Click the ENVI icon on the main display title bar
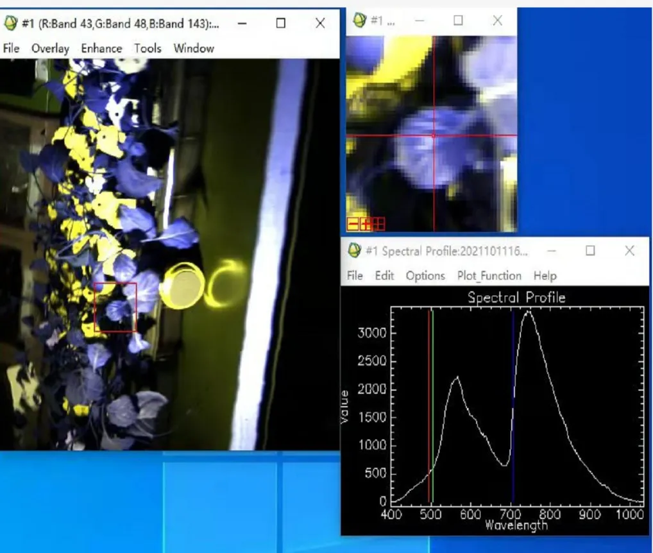Image resolution: width=653 pixels, height=553 pixels. [10, 24]
